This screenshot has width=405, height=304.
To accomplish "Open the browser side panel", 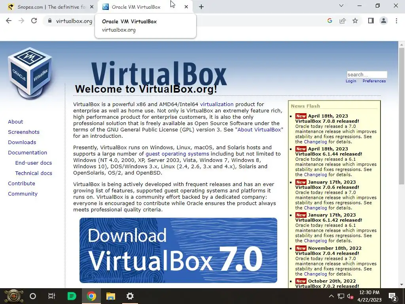I will click(x=371, y=21).
